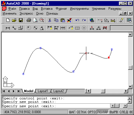Open the dimension style combo box

pos(122,28)
